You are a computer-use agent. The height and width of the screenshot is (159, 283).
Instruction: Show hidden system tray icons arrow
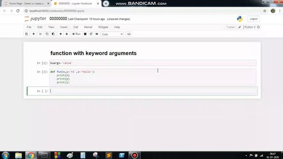click(246, 155)
